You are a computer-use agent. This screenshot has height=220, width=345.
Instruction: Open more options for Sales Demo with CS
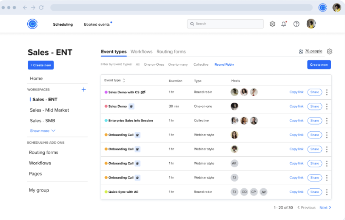coord(327,92)
